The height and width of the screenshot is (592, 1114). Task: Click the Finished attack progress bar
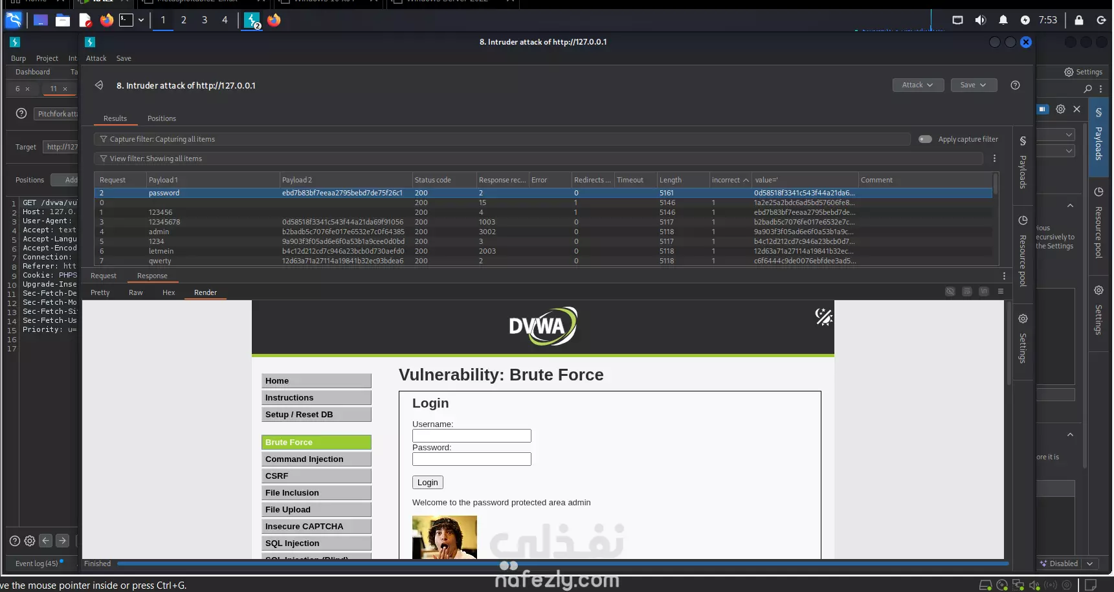[x=563, y=564]
